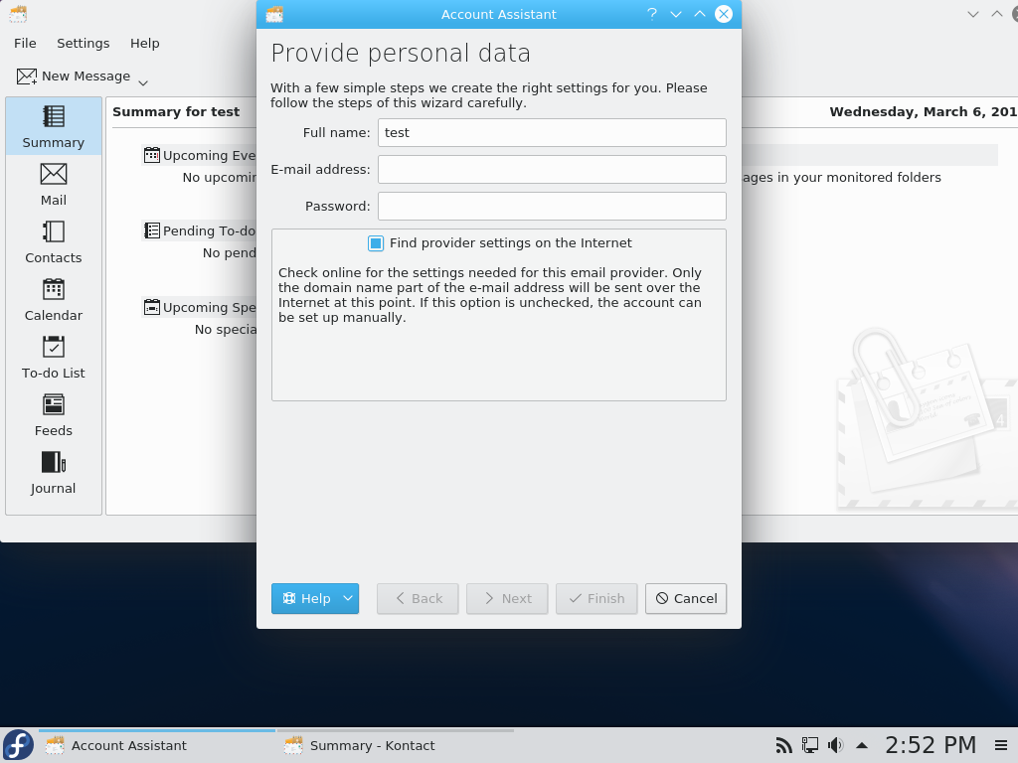Image resolution: width=1018 pixels, height=763 pixels.
Task: Minimize the Account Assistant dialog
Action: point(676,14)
